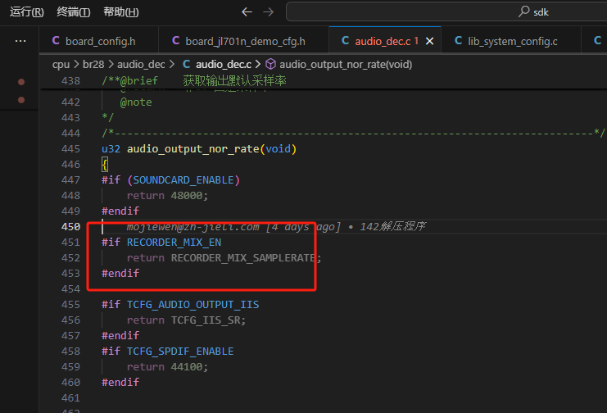Click TCFG_IIS_SR identifier
The width and height of the screenshot is (607, 413).
[206, 320]
